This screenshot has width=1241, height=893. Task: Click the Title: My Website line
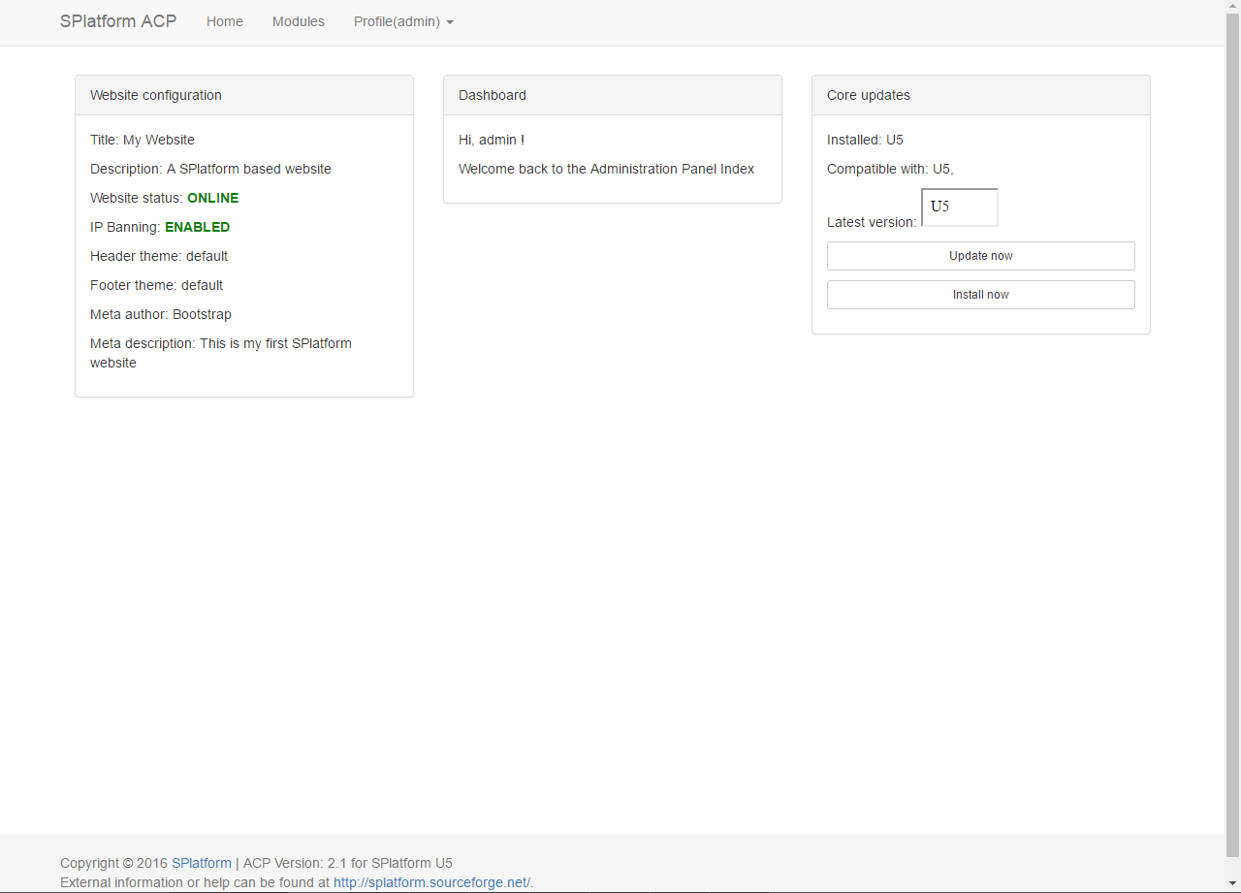(143, 140)
